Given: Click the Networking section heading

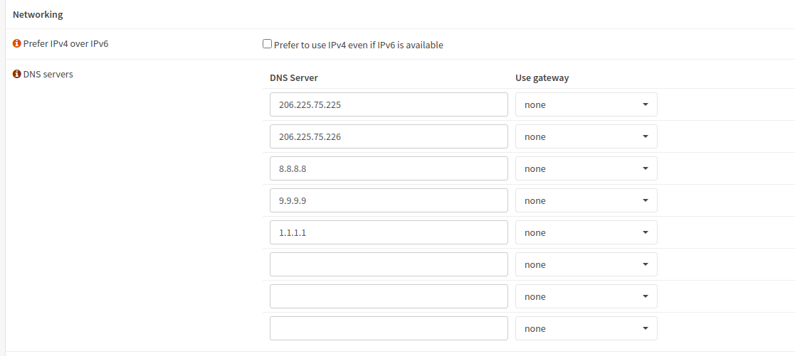Looking at the screenshot, I should 38,15.
